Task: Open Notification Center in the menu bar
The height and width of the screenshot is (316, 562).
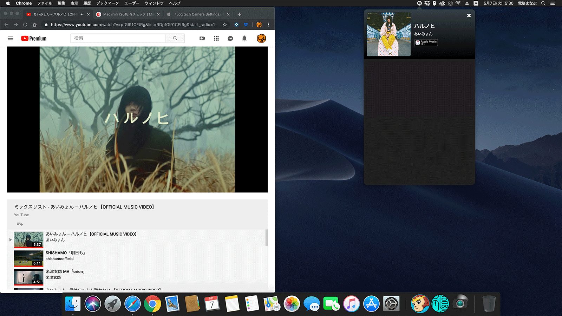Action: tap(553, 3)
